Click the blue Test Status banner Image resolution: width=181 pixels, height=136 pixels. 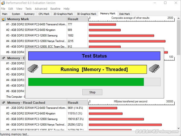(x=94, y=56)
